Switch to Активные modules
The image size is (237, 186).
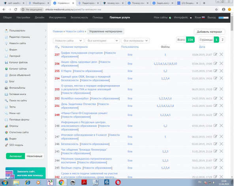[15, 156]
